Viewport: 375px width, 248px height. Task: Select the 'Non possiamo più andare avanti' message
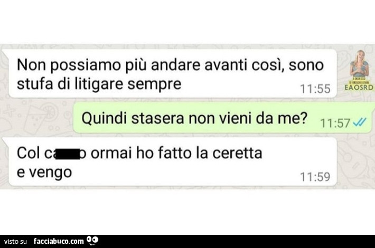(173, 73)
